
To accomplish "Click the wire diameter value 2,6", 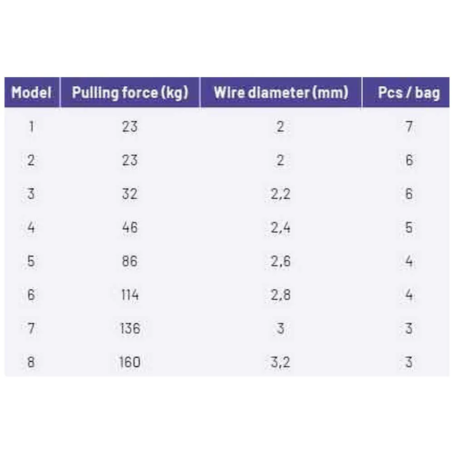I will point(281,262).
